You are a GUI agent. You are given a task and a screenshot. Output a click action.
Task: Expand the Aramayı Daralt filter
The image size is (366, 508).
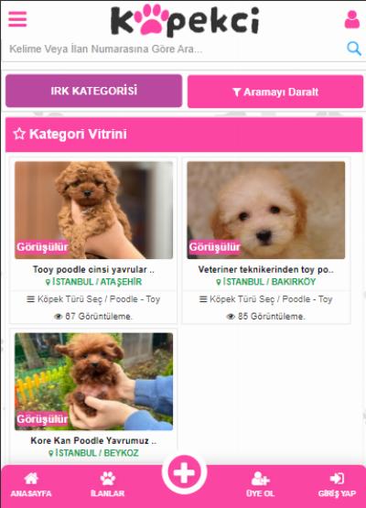pos(275,92)
